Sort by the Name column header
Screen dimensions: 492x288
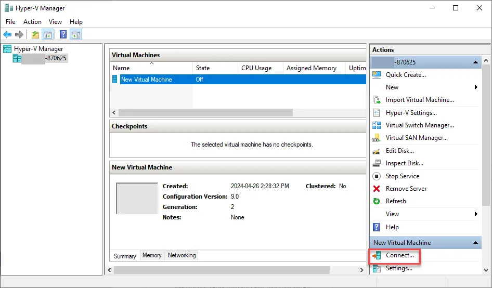(x=151, y=68)
